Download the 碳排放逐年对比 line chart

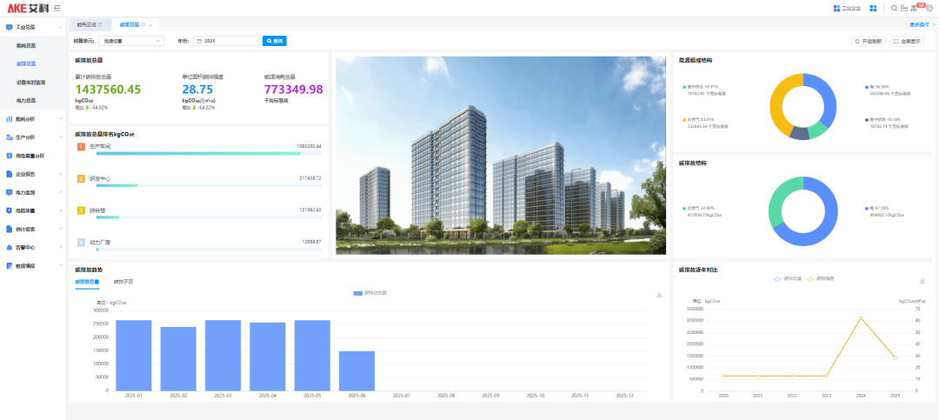pyautogui.click(x=922, y=281)
